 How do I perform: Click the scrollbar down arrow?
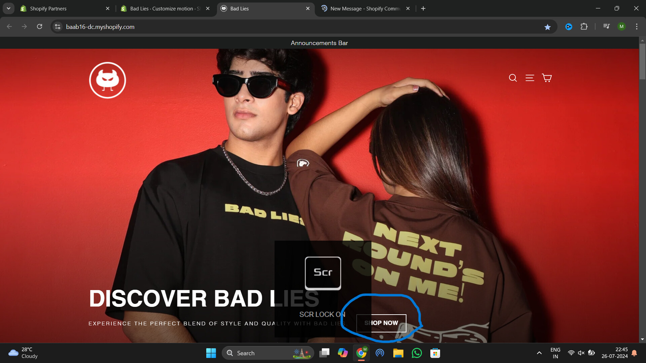point(642,339)
